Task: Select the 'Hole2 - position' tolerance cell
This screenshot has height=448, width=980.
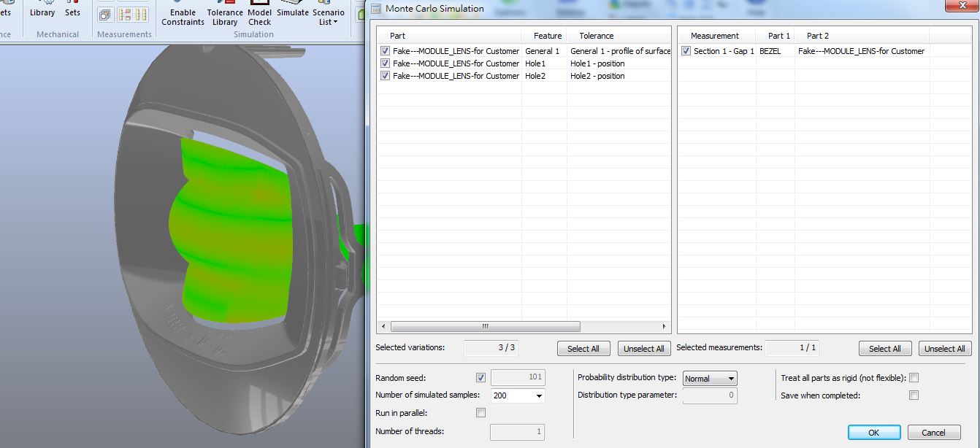Action: [619, 76]
